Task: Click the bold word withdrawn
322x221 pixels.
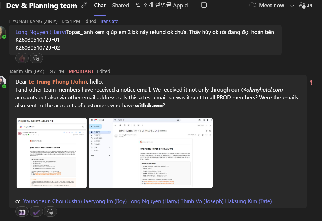Action: point(149,106)
